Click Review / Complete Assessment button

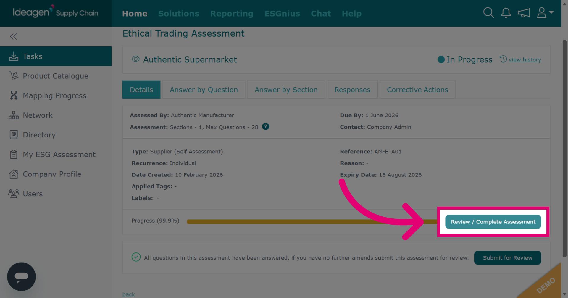[x=493, y=222]
